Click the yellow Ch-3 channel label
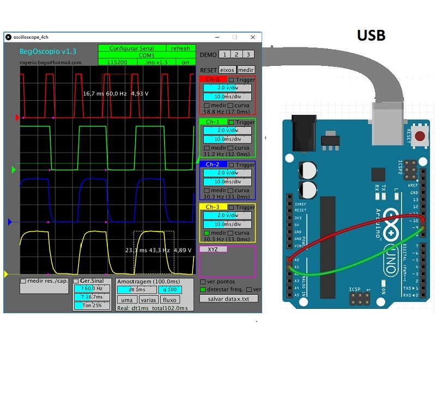The height and width of the screenshot is (396, 436). tap(213, 207)
